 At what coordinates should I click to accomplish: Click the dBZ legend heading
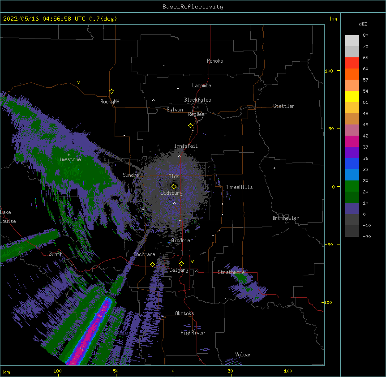pos(363,24)
